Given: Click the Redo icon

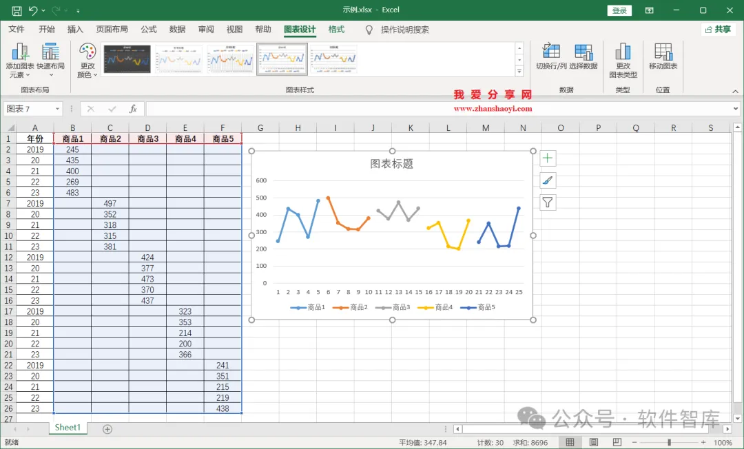Looking at the screenshot, I should click(56, 10).
